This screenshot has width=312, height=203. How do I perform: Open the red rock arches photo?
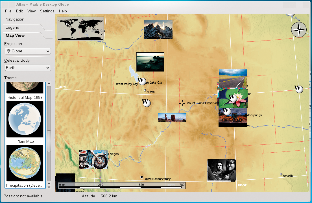click(172, 117)
